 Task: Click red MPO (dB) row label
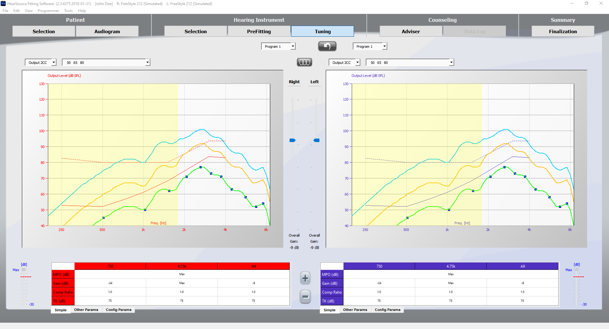coord(63,274)
